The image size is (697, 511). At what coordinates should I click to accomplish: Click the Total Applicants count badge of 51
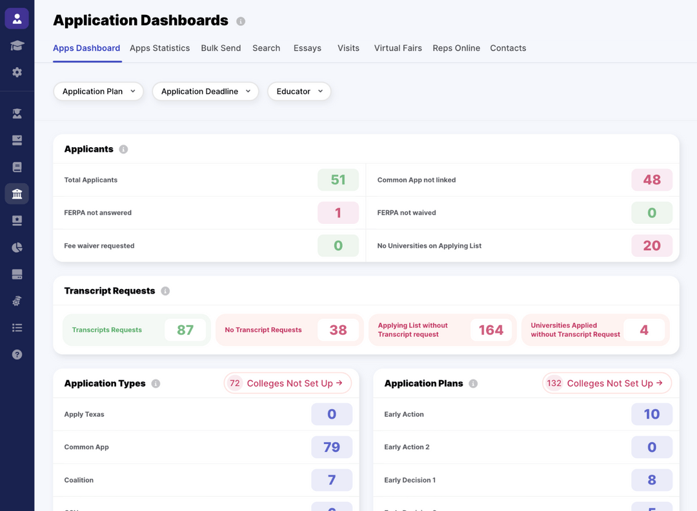(338, 180)
